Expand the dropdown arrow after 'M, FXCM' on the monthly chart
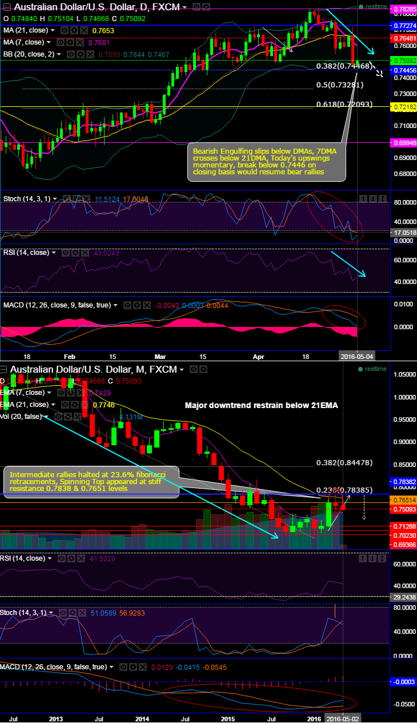The width and height of the screenshot is (417, 723). [182, 369]
